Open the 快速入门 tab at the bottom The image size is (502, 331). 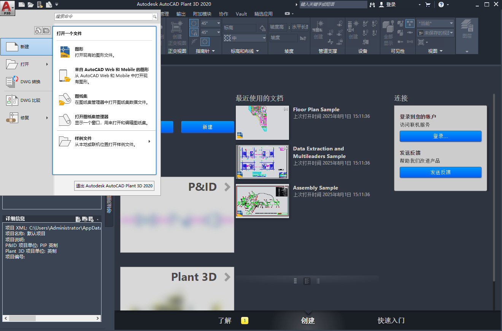[391, 320]
